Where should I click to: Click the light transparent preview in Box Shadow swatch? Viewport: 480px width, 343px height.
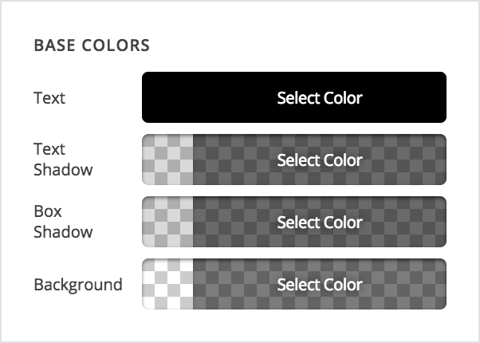[167, 222]
